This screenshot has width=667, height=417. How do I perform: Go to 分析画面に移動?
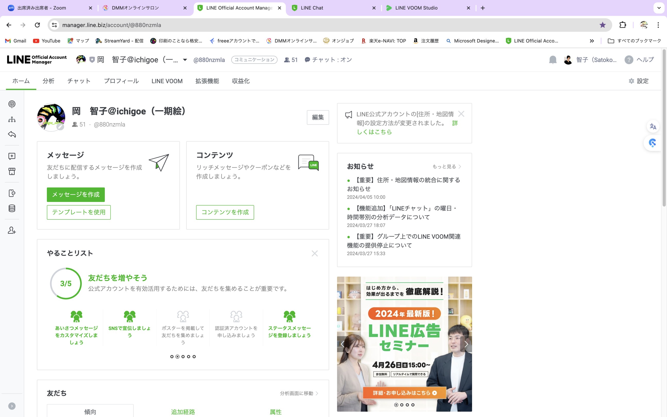[x=299, y=393]
